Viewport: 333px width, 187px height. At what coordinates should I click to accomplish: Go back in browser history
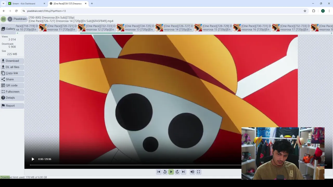[4, 11]
